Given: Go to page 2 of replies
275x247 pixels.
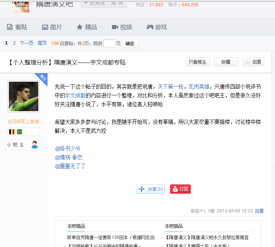Looking at the screenshot, I should coord(14,43).
